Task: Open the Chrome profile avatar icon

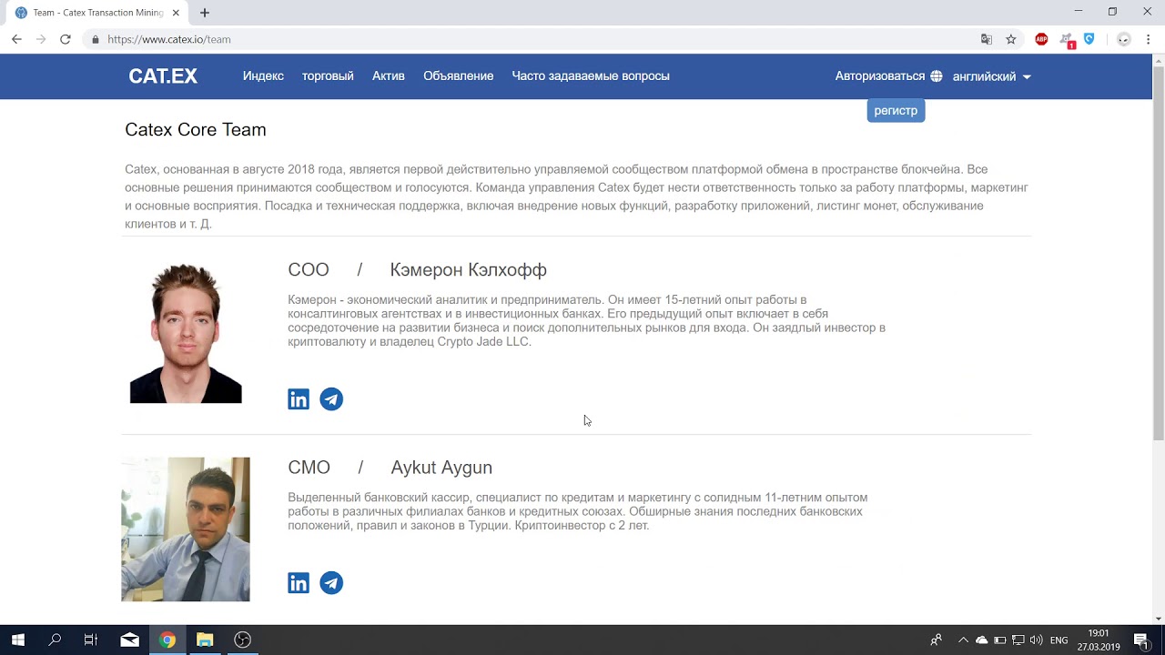Action: [x=1124, y=39]
